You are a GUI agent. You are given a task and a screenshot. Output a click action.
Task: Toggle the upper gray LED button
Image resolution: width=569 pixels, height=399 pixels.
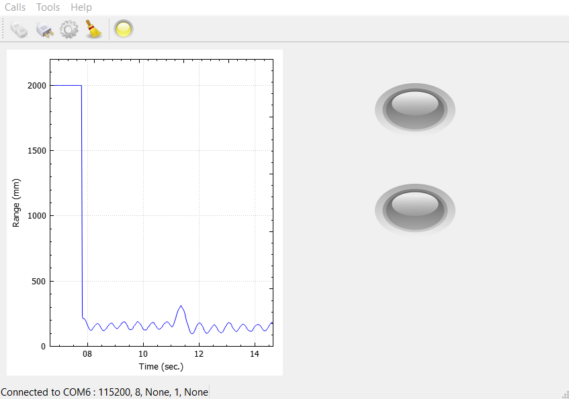click(415, 109)
